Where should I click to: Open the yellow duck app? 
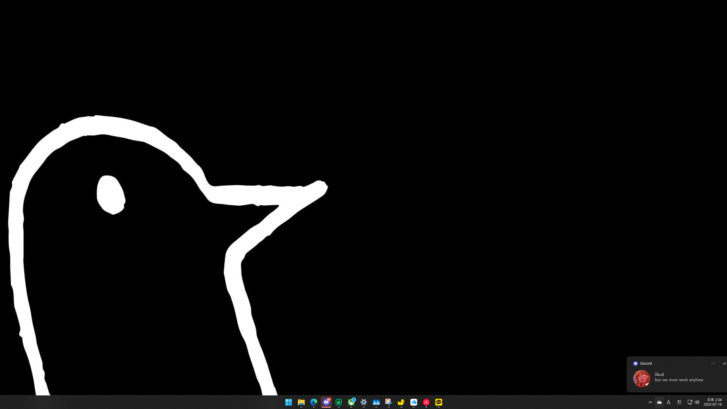401,402
